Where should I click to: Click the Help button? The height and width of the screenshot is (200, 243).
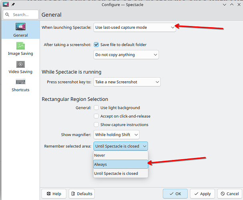coord(54,194)
